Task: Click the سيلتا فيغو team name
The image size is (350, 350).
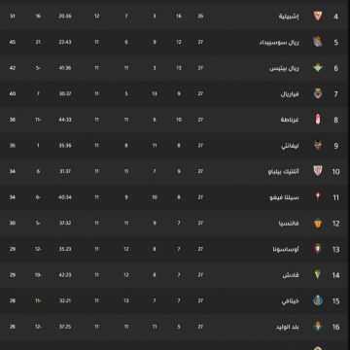Action: 285,197
